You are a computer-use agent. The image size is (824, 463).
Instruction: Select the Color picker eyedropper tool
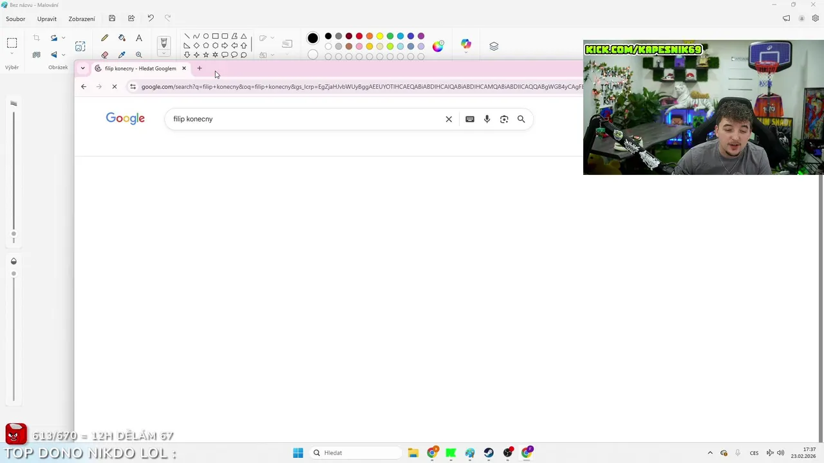click(x=122, y=55)
